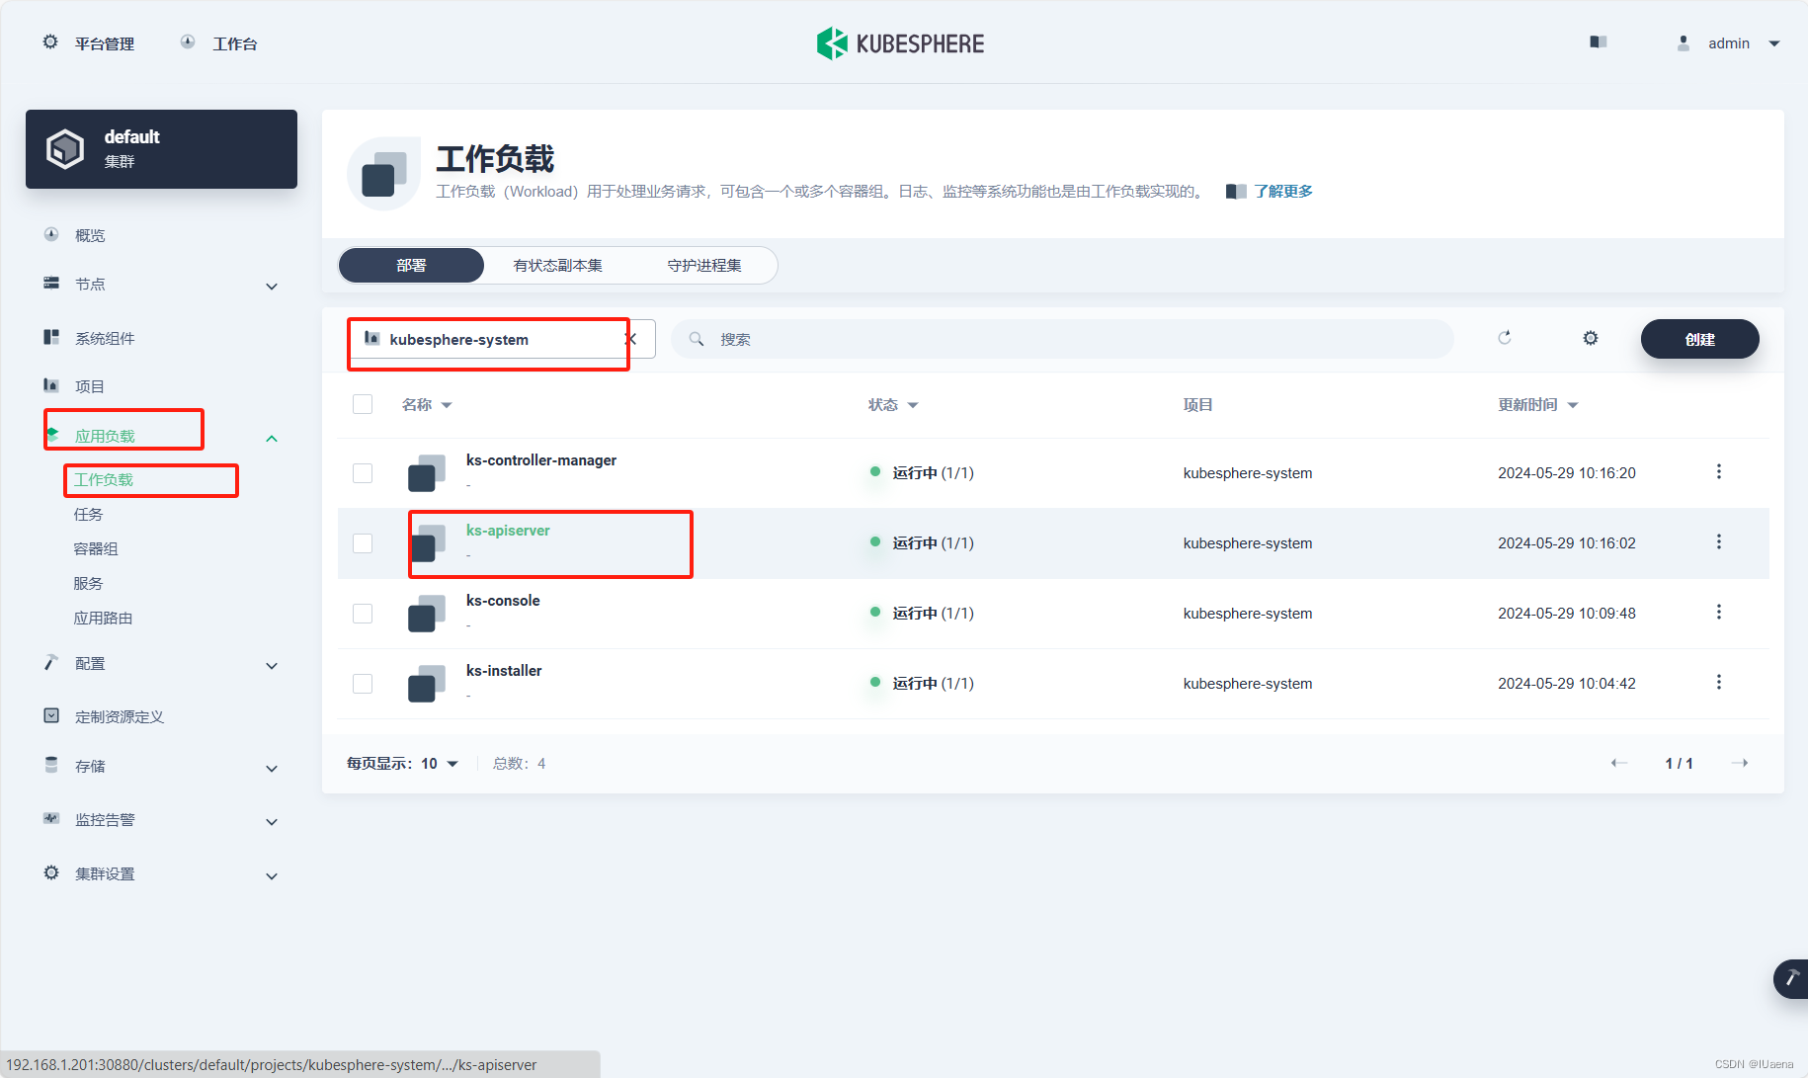The width and height of the screenshot is (1808, 1078).
Task: Collapse the Application Workloads menu
Action: [272, 438]
